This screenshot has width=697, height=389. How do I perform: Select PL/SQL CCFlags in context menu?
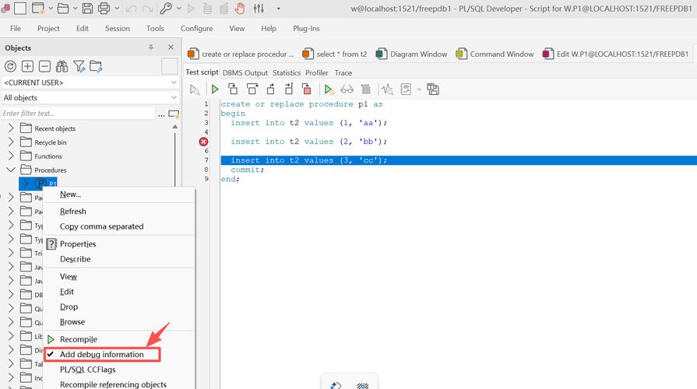[87, 370]
